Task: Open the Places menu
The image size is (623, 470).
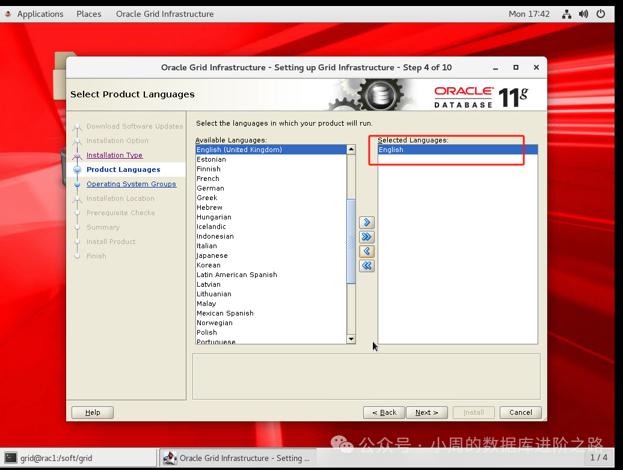Action: click(88, 14)
